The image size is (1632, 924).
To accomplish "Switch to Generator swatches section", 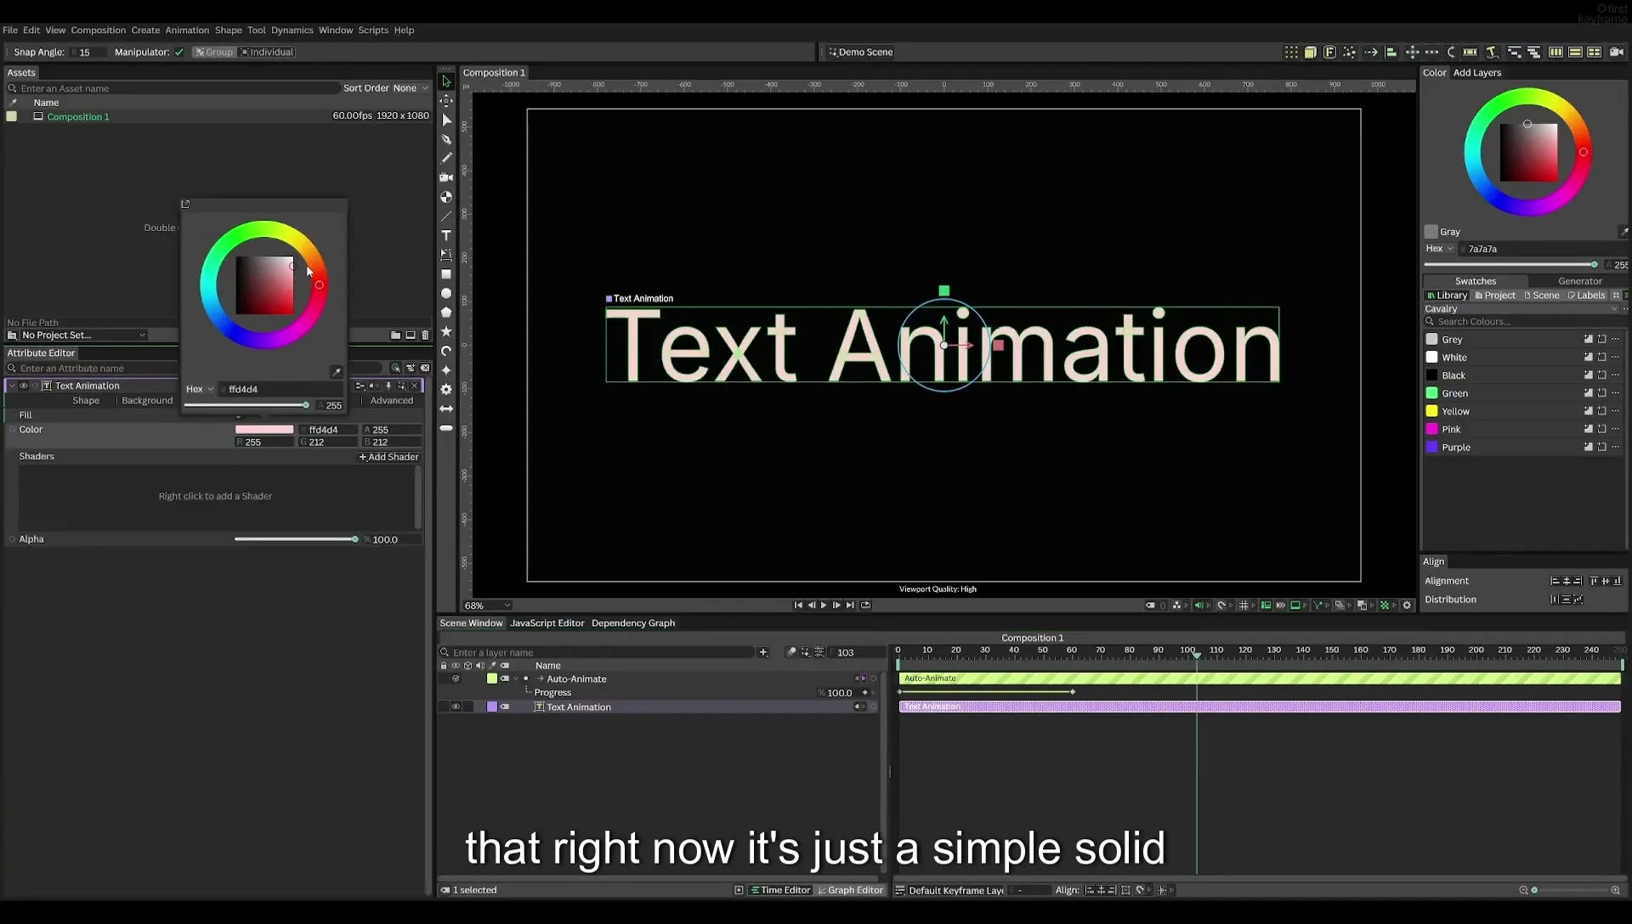I will [x=1579, y=281].
